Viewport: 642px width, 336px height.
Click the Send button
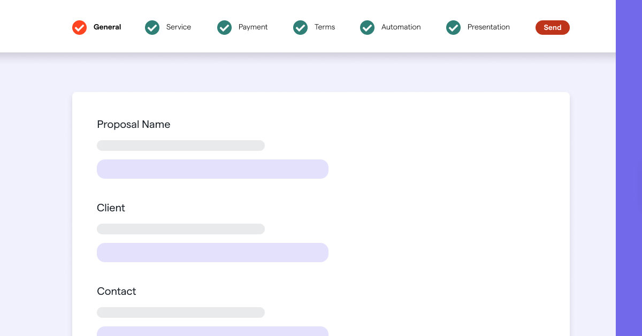552,27
